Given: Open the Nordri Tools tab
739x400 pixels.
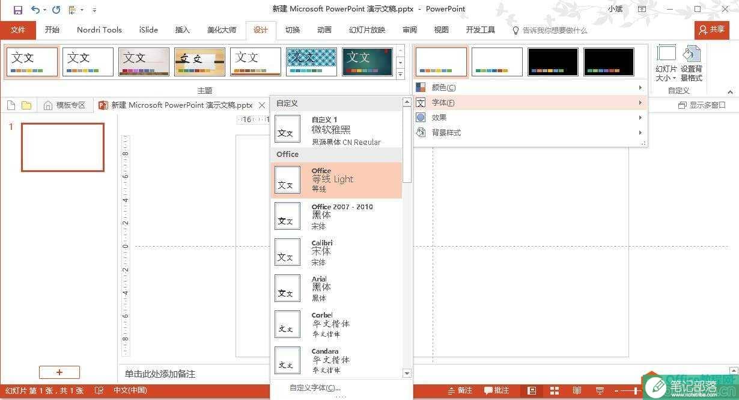Looking at the screenshot, I should pyautogui.click(x=99, y=29).
